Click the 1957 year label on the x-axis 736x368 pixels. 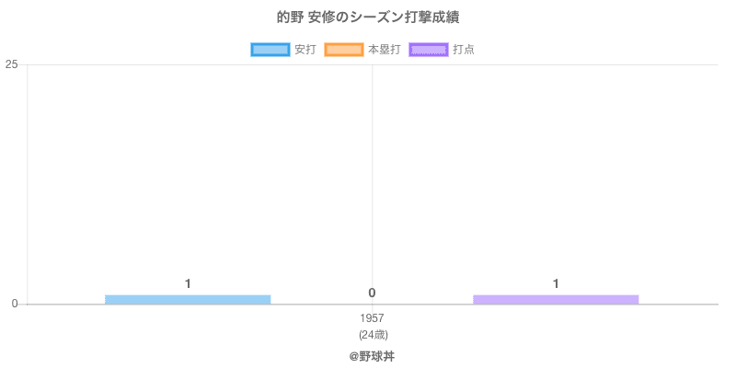click(373, 318)
